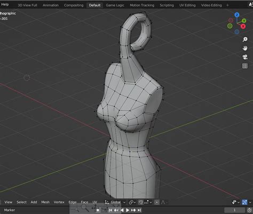Image resolution: width=253 pixels, height=214 pixels.
Task: Click the green Y axis on navigation gizmo
Action: pyautogui.click(x=244, y=21)
